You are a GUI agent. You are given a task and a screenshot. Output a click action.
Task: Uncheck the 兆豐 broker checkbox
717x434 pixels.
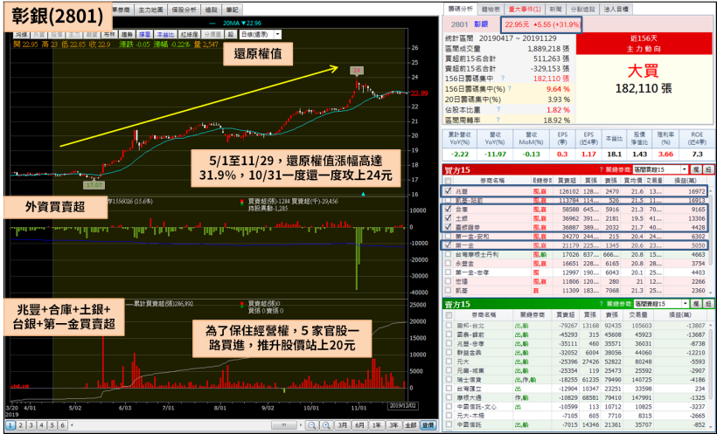[x=448, y=191]
